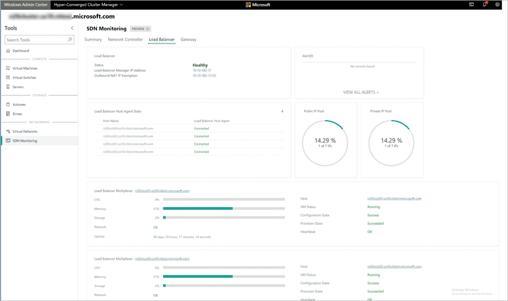Open the Host link of the second multiplexer
Image resolution: width=508 pixels, height=301 pixels.
coord(394,267)
